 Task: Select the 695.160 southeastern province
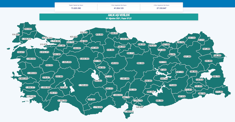pos(159,101)
